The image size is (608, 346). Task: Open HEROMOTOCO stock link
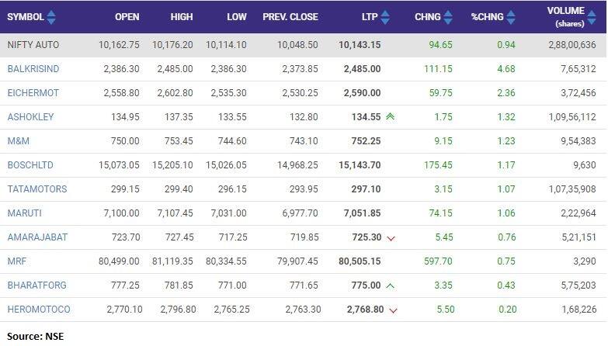(39, 310)
